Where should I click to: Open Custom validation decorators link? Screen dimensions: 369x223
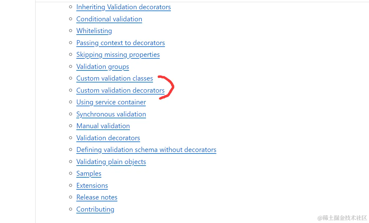pos(120,90)
